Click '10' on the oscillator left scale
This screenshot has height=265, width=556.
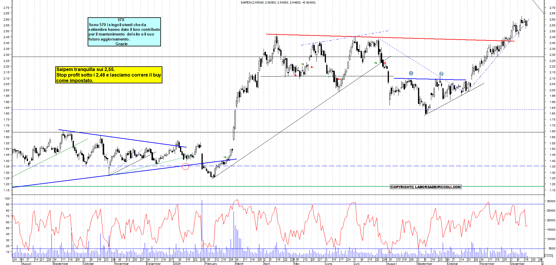pos(8,252)
